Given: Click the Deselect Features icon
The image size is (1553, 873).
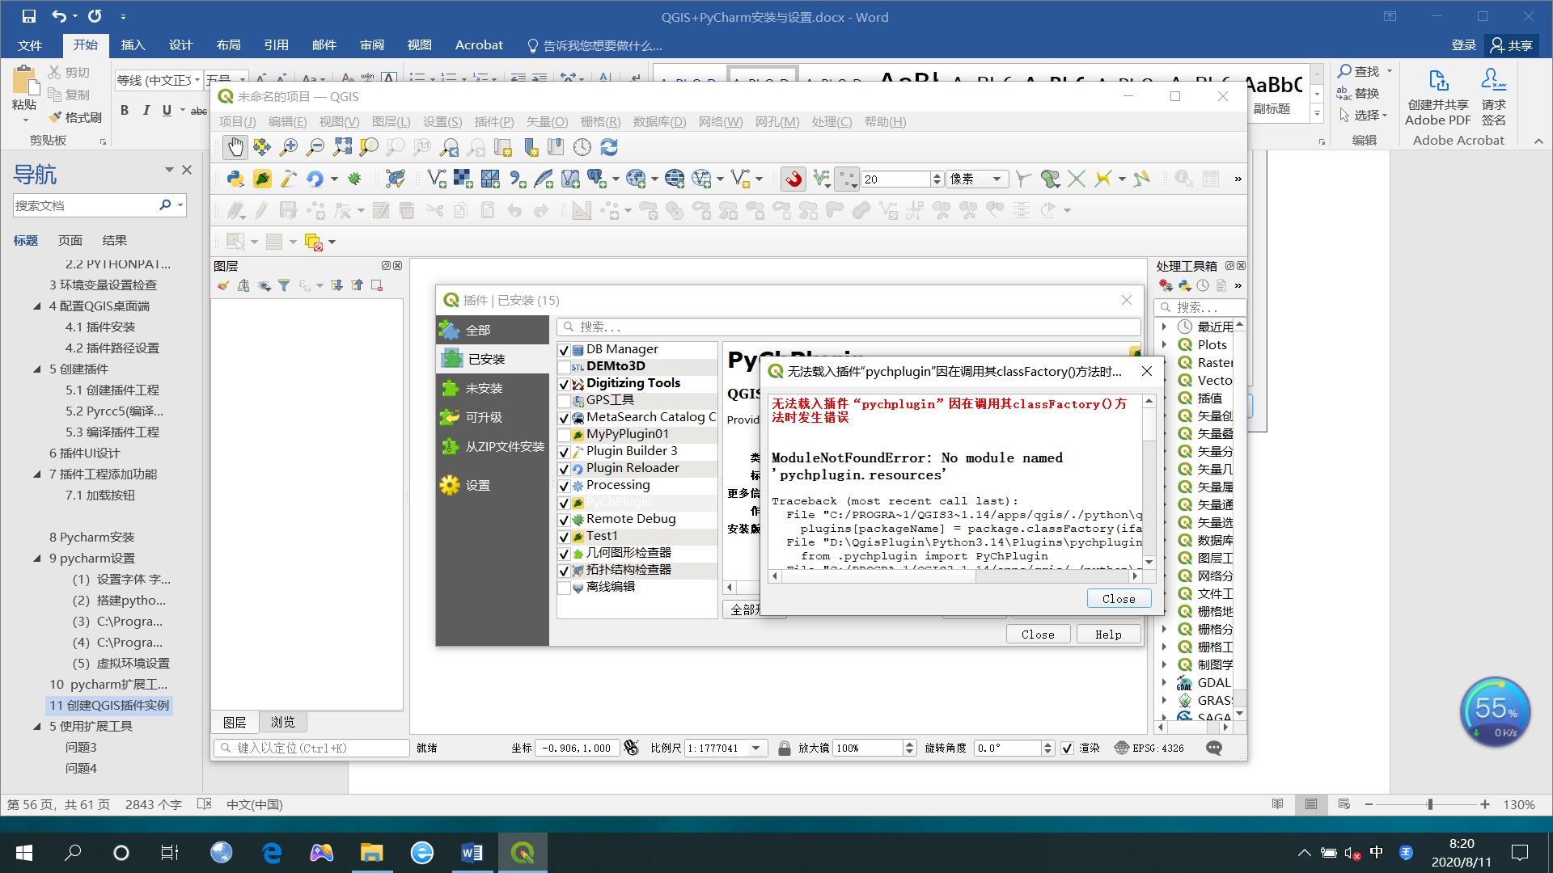Looking at the screenshot, I should 313,242.
